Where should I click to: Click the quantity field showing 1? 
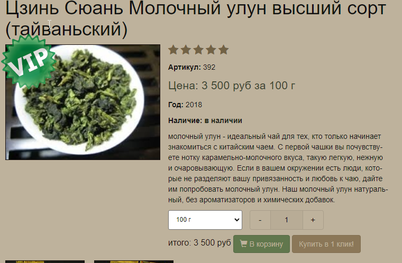click(x=287, y=220)
